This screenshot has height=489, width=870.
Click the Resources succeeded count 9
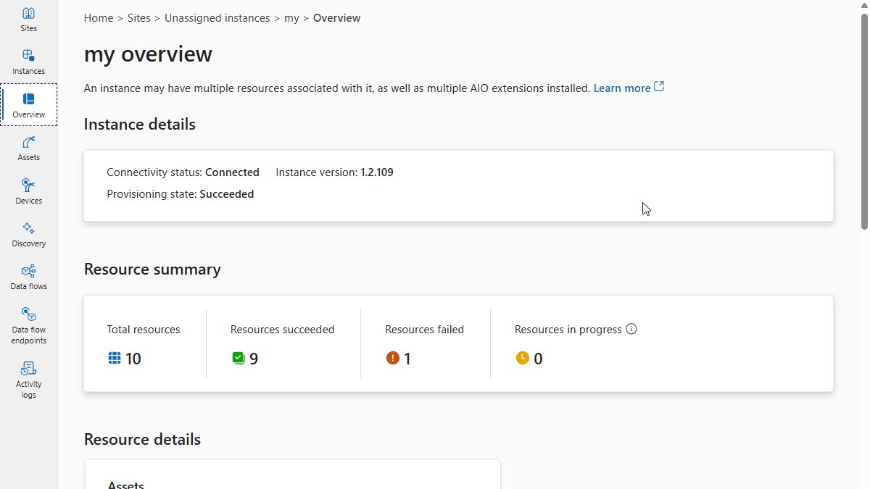[254, 359]
